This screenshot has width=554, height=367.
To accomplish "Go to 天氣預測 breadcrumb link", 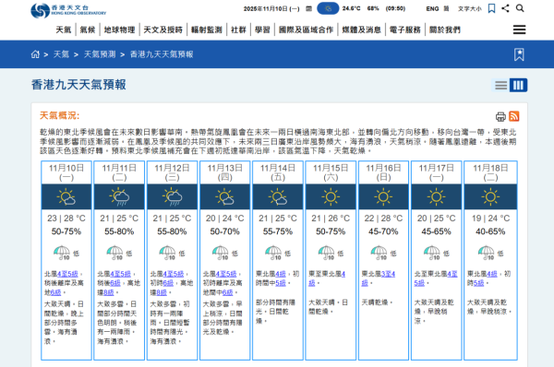I will [x=100, y=54].
